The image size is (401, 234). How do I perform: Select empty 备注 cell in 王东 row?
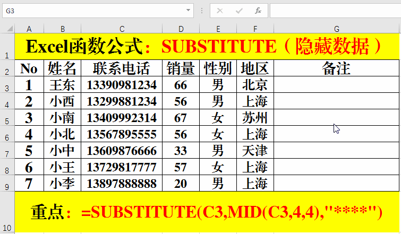[x=337, y=84]
